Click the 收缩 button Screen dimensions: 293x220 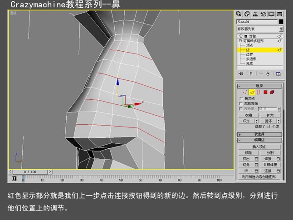point(249,115)
